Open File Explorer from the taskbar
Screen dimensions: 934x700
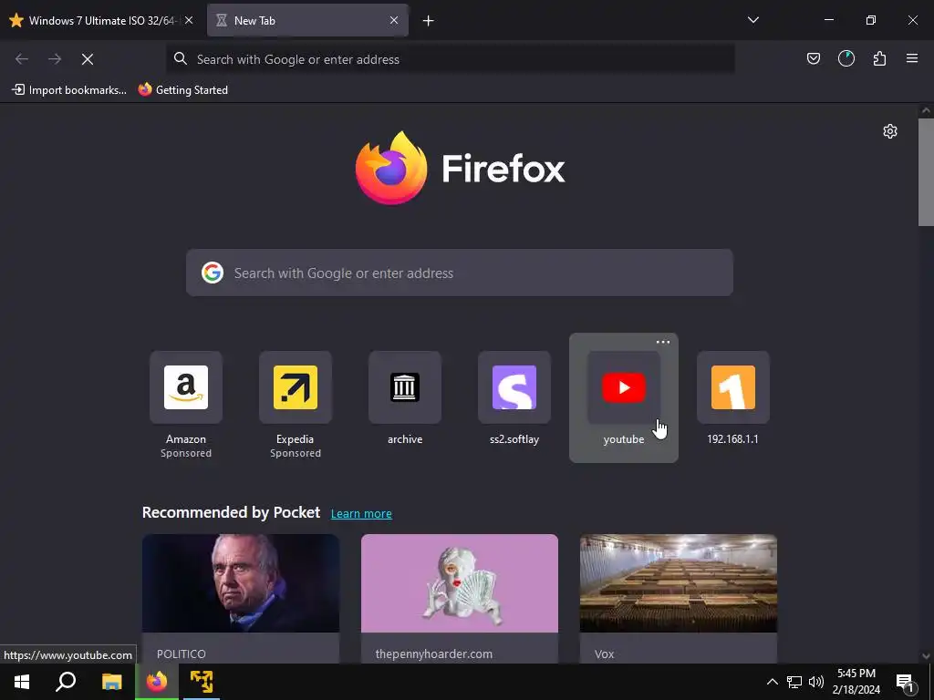point(111,682)
